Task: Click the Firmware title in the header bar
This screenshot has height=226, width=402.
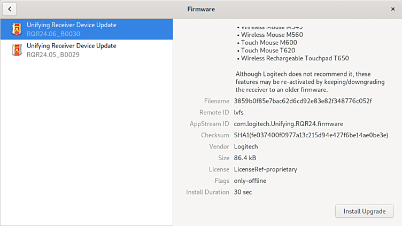Action: point(201,9)
